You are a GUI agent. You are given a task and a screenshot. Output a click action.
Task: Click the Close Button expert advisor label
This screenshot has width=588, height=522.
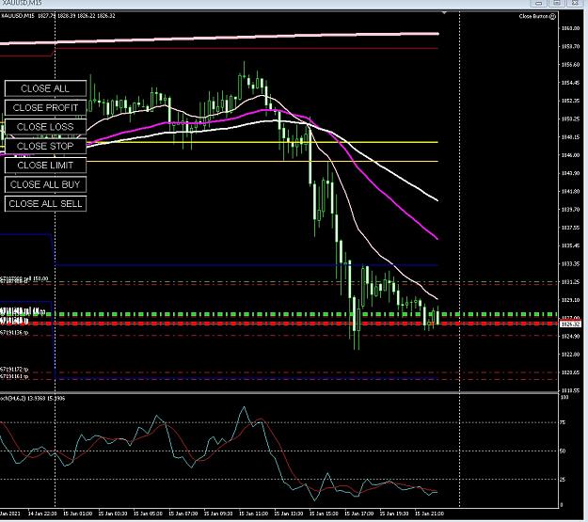coord(533,16)
